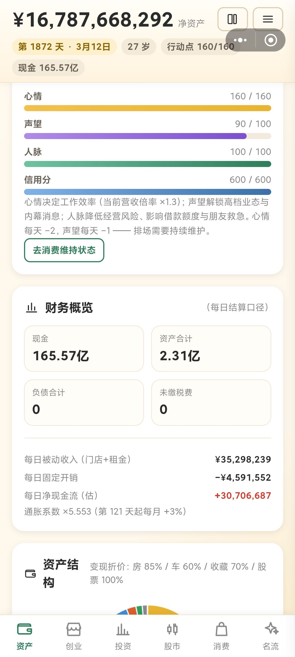Open the 创业 store tab
The height and width of the screenshot is (657, 295).
pos(74,636)
